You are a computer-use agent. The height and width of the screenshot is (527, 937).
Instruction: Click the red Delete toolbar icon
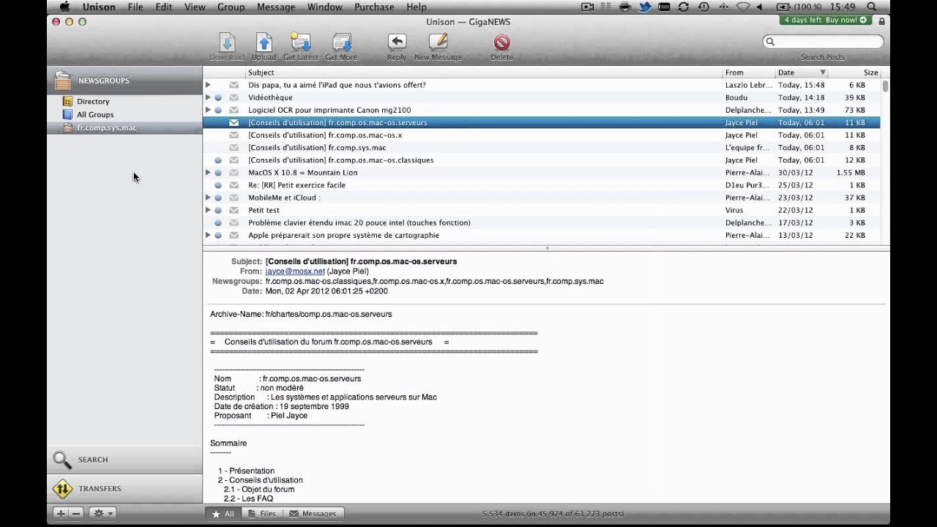[x=501, y=42]
